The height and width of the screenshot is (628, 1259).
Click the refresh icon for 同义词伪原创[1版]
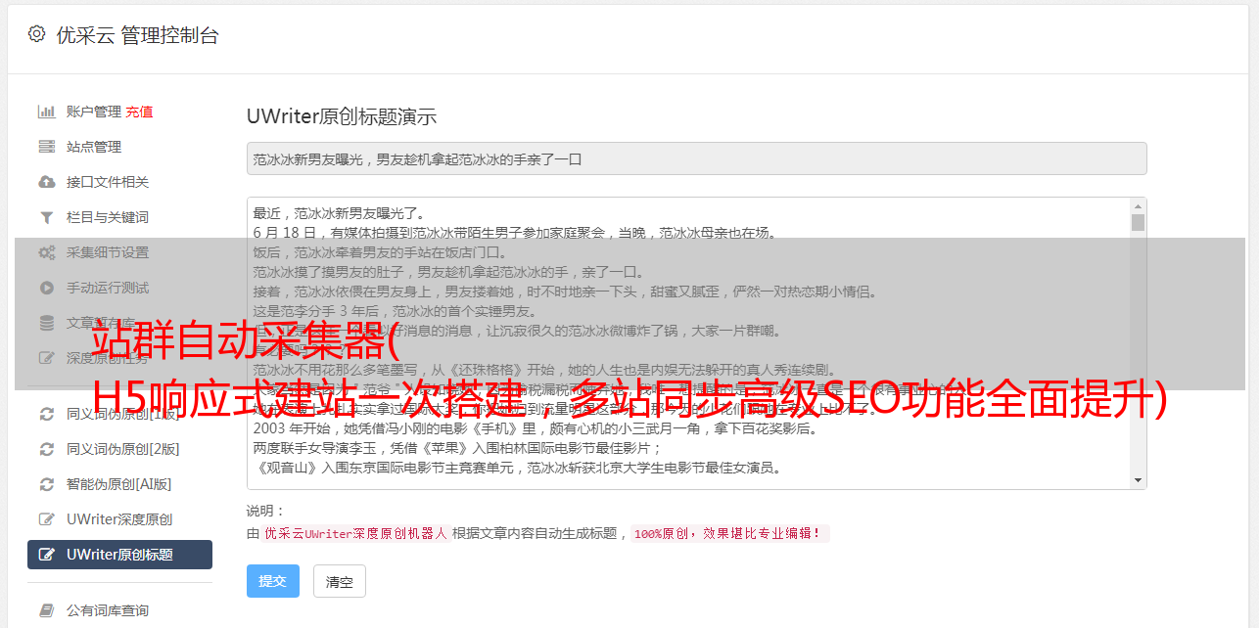(46, 414)
